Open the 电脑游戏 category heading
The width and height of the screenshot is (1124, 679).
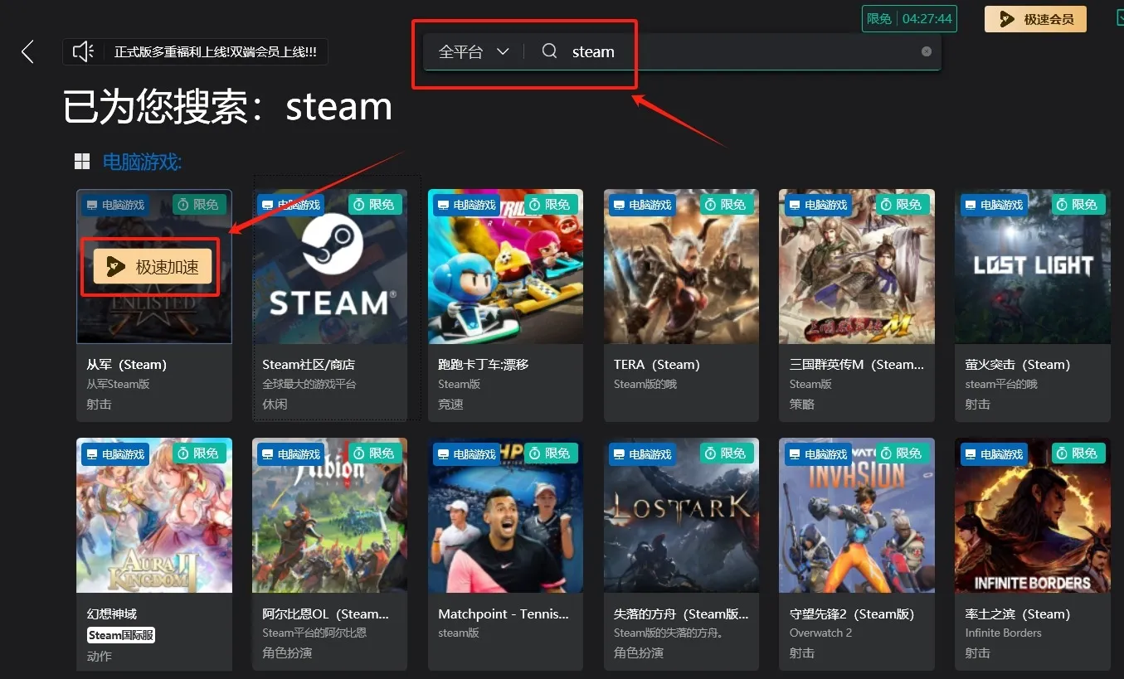click(x=142, y=162)
